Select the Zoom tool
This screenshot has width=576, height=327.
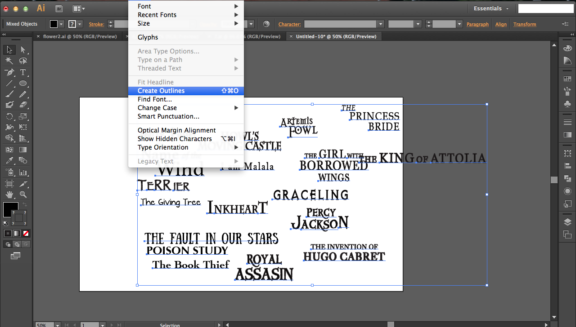tap(23, 194)
